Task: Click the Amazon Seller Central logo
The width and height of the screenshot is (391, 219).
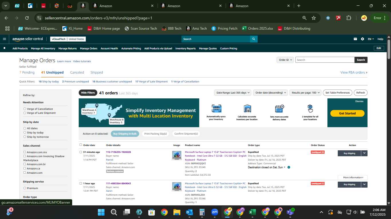Action: click(28, 39)
